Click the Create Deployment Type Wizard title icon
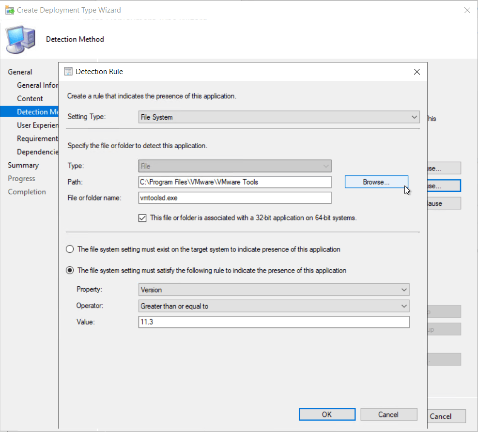This screenshot has width=478, height=432. (9, 10)
